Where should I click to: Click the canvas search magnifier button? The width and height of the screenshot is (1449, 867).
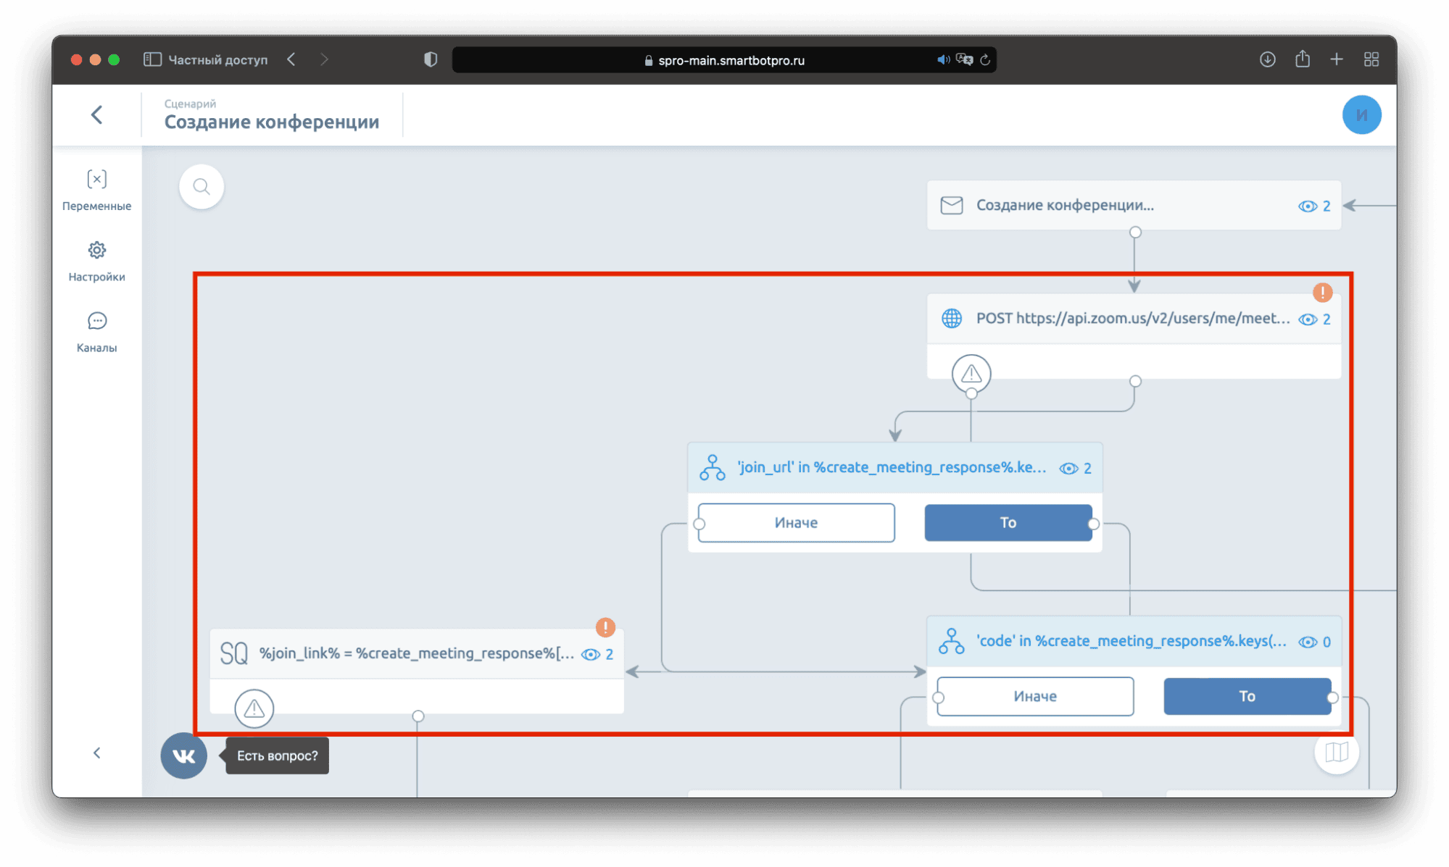[x=202, y=187]
